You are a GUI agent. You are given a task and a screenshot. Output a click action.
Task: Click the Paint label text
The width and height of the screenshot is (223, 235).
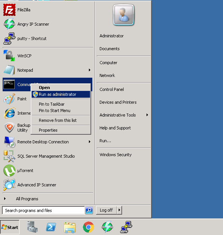point(22,99)
